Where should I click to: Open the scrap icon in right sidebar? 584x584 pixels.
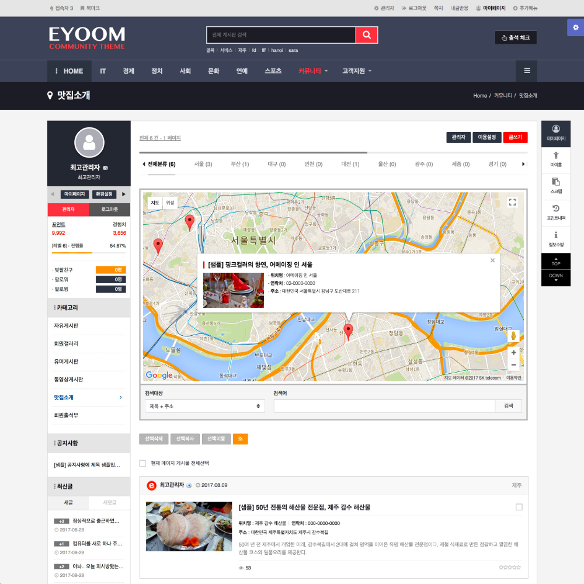click(556, 185)
